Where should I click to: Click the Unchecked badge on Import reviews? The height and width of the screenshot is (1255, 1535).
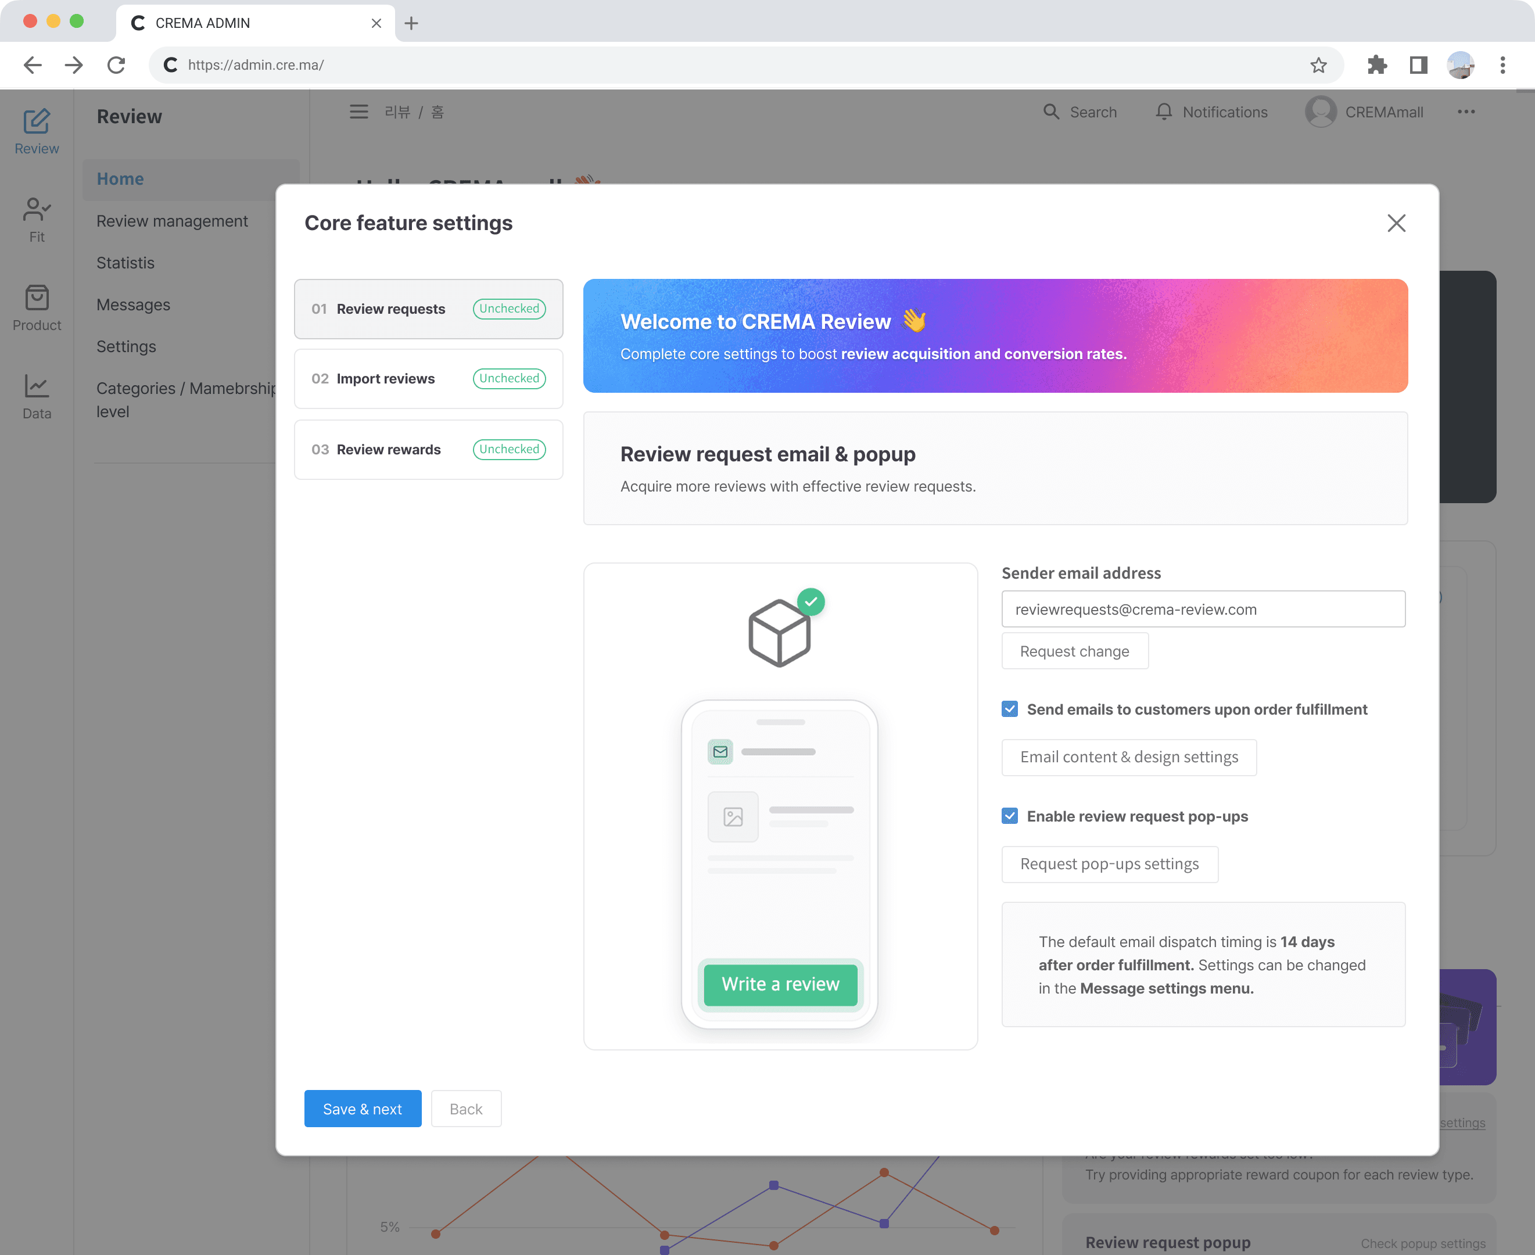coord(510,379)
